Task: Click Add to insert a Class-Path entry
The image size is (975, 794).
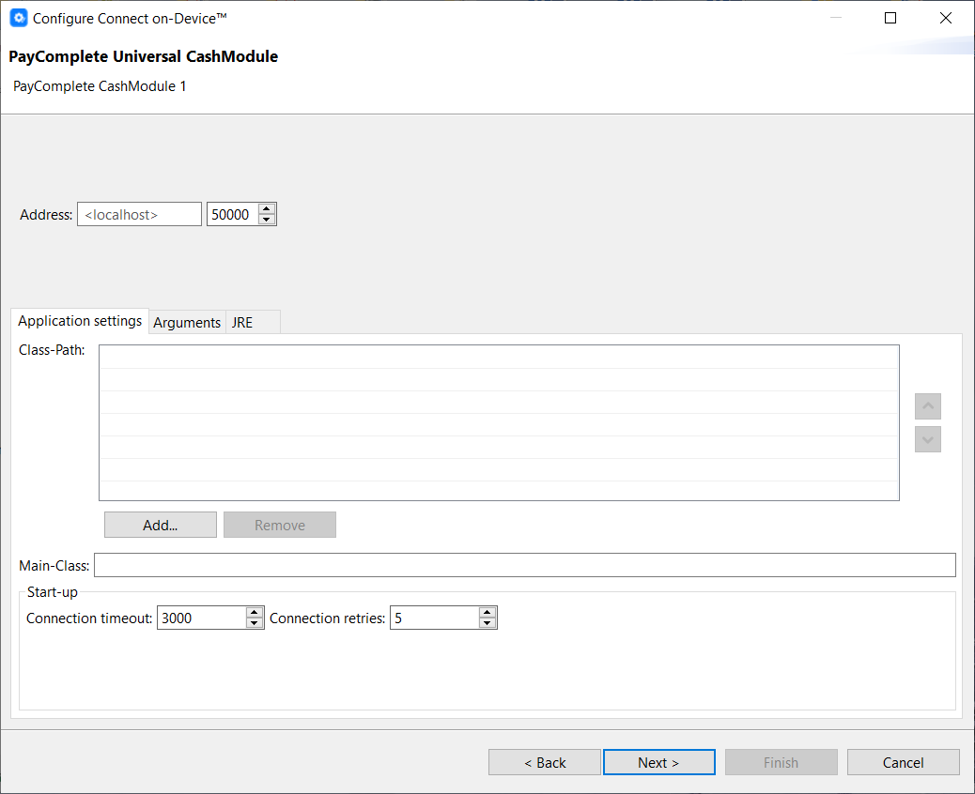Action: click(x=160, y=524)
